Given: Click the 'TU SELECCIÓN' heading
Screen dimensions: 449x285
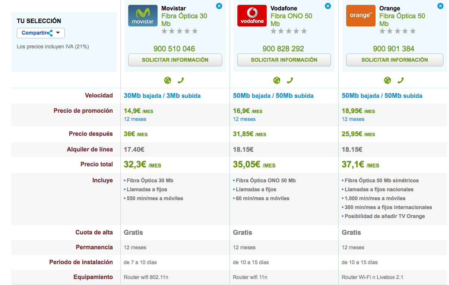Looking at the screenshot, I should click(39, 21).
